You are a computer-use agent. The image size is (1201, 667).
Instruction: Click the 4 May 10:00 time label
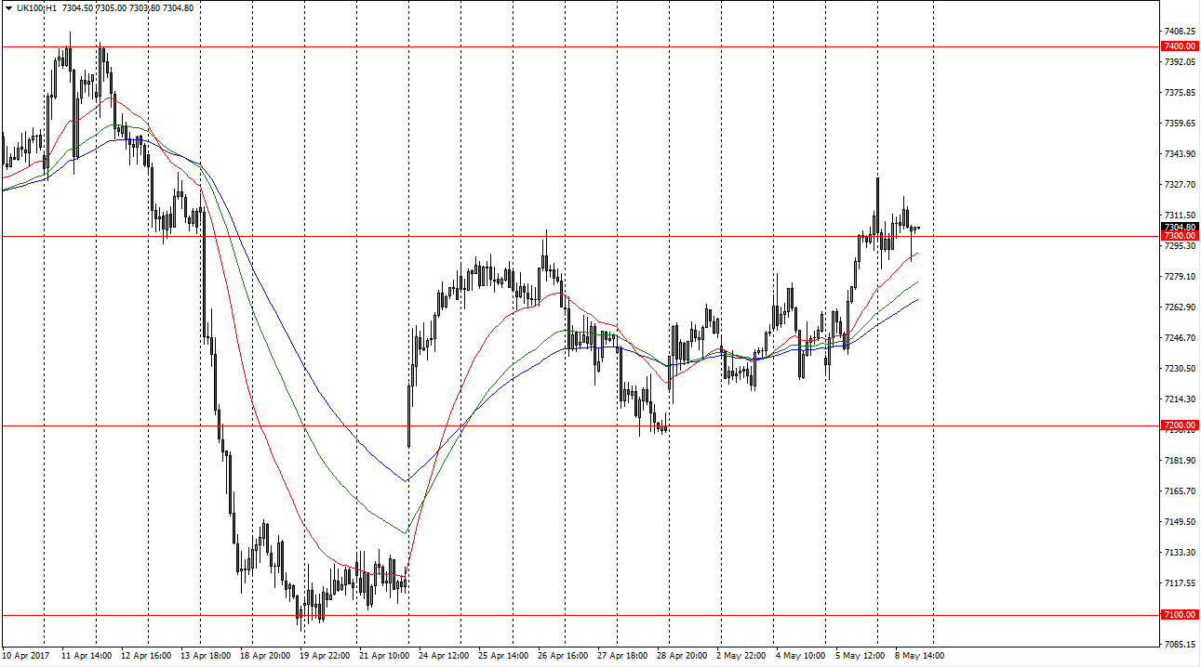(800, 656)
